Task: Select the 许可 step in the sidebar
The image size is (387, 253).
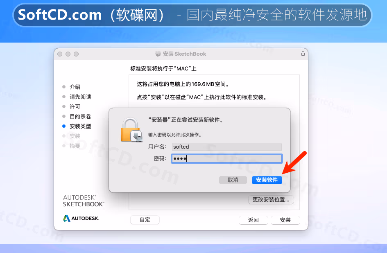Action: coord(75,106)
